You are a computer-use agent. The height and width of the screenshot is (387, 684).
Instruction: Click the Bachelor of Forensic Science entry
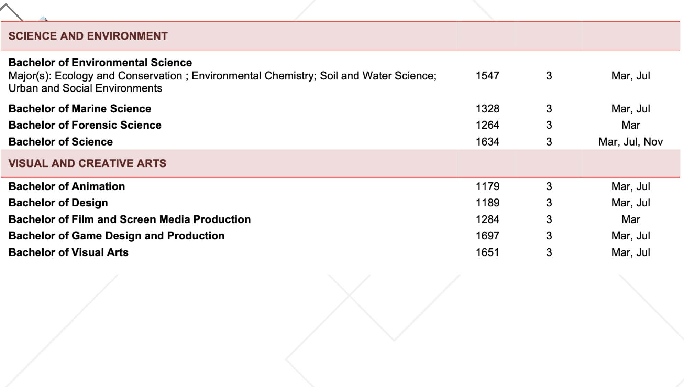85,125
